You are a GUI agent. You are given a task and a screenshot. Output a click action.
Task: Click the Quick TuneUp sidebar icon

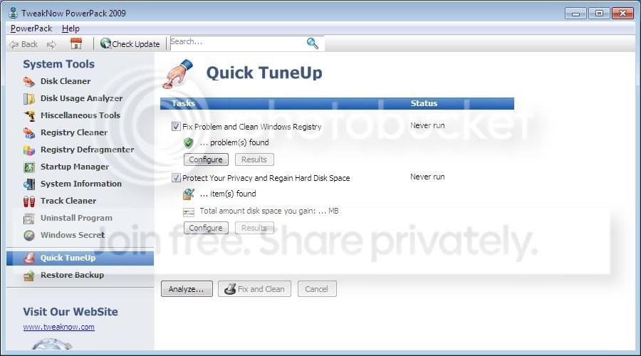[x=29, y=258]
